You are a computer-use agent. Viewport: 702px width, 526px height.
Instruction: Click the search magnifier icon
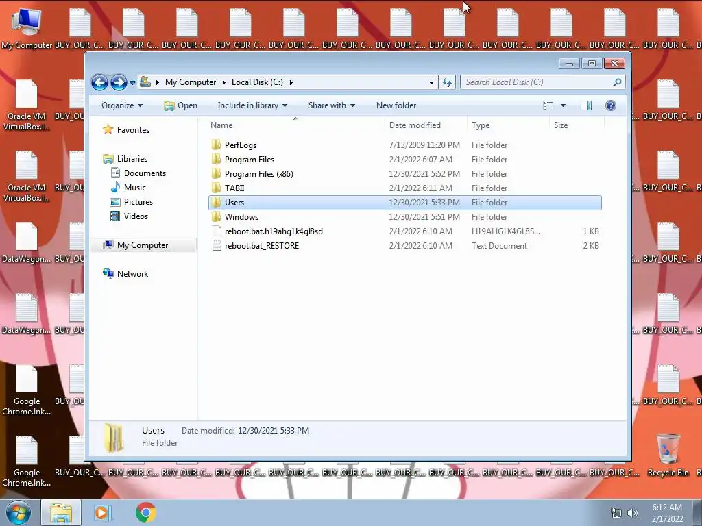tap(617, 82)
